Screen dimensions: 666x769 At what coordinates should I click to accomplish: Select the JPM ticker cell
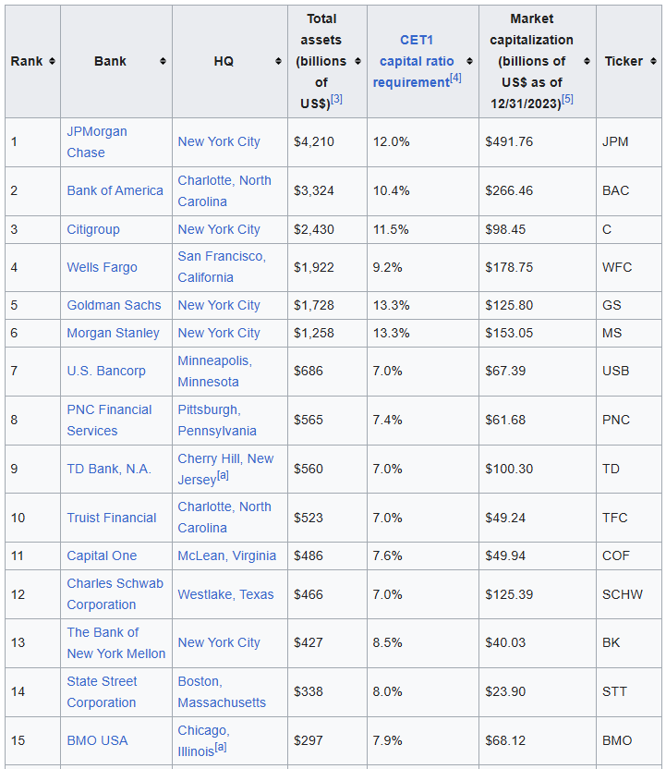pyautogui.click(x=629, y=142)
